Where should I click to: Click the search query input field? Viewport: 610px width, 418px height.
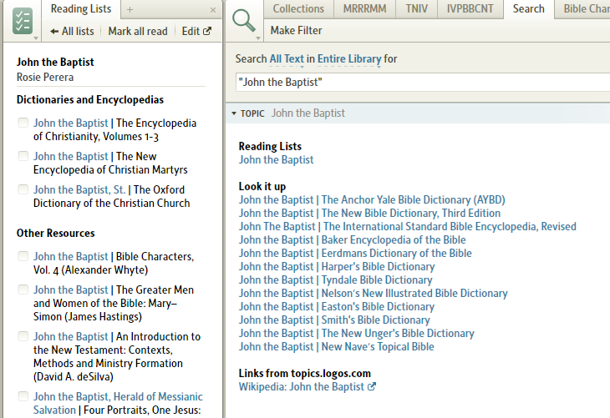tap(423, 83)
